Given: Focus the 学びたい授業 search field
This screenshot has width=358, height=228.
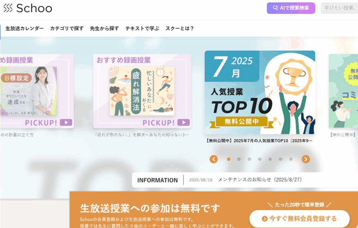Looking at the screenshot, I should 339,8.
